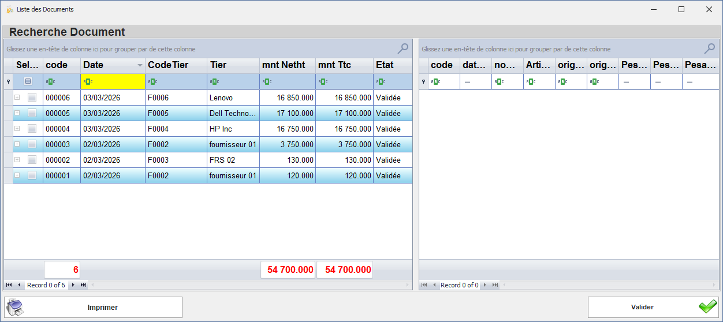Click the search magnifier in right grid
This screenshot has width=723, height=322.
coord(710,48)
